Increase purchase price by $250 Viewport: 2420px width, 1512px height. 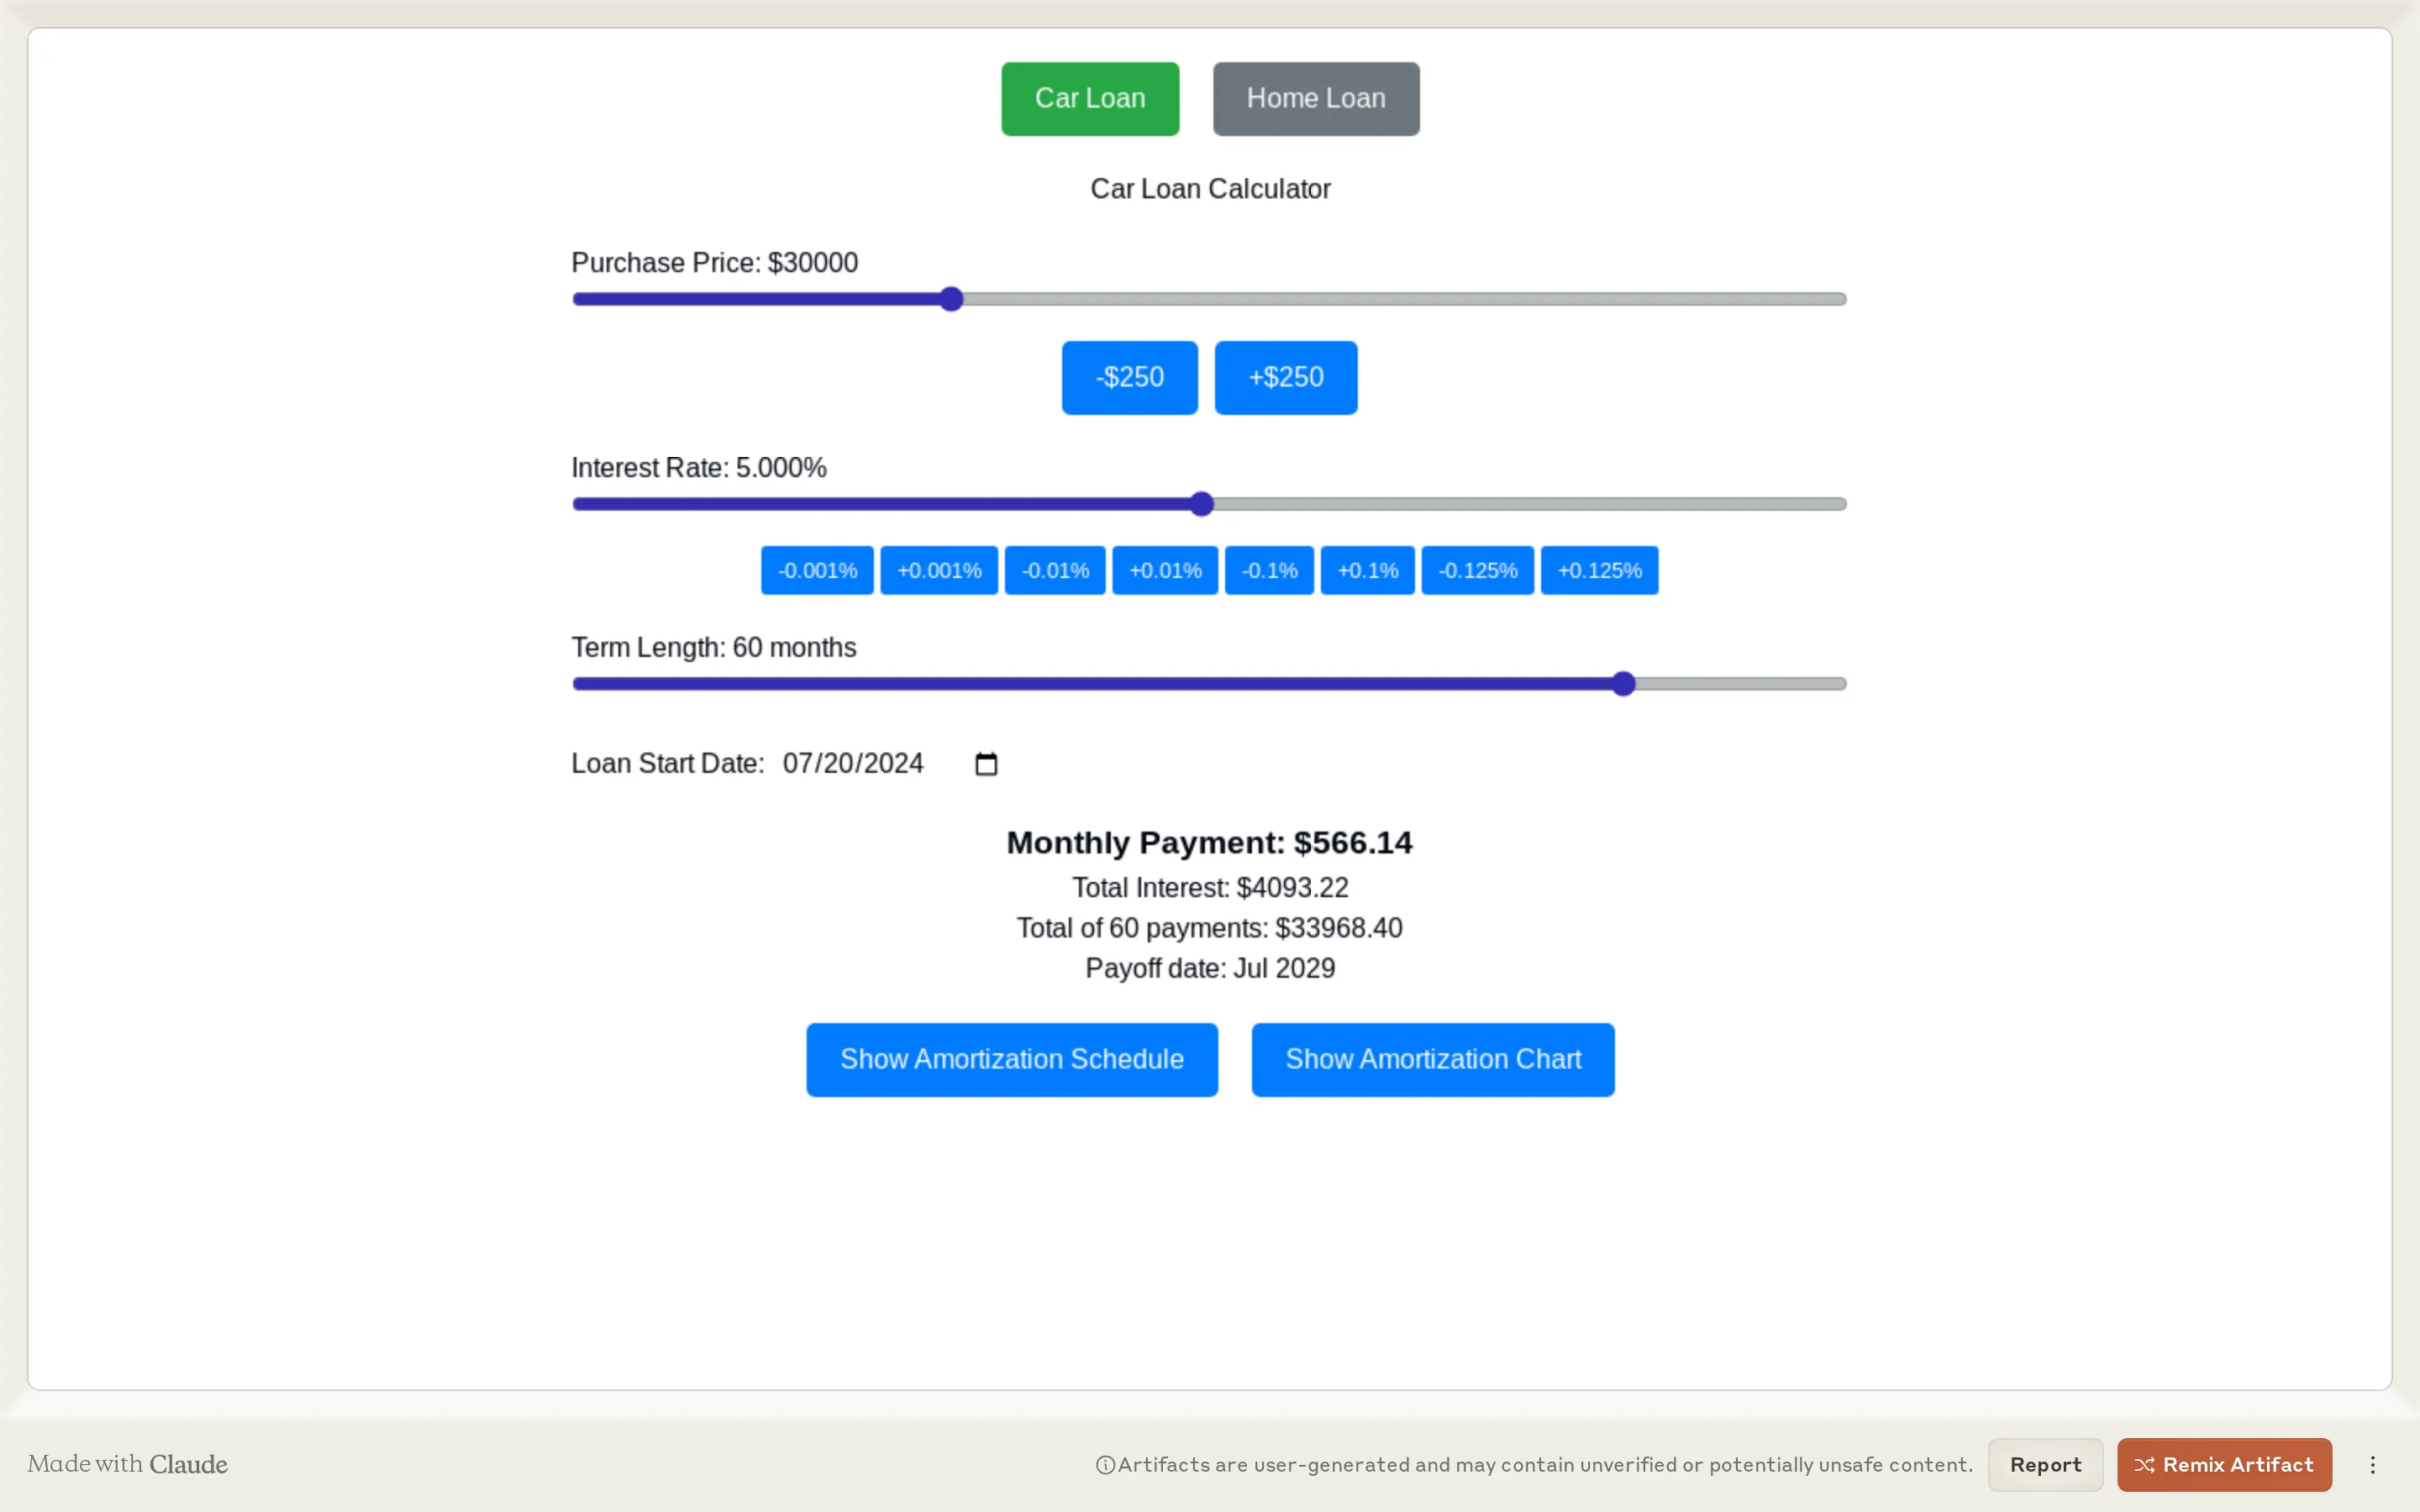tap(1286, 377)
